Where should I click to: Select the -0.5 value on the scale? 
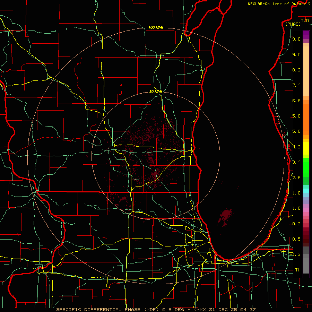295,239
